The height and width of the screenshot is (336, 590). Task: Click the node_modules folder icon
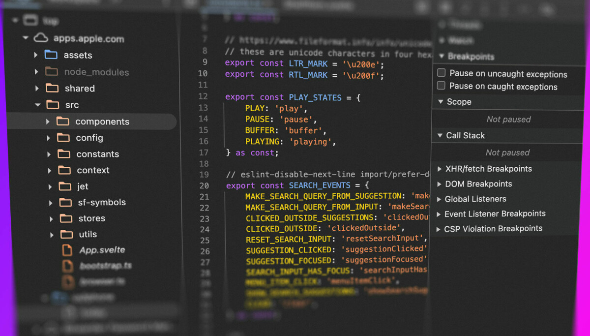51,71
